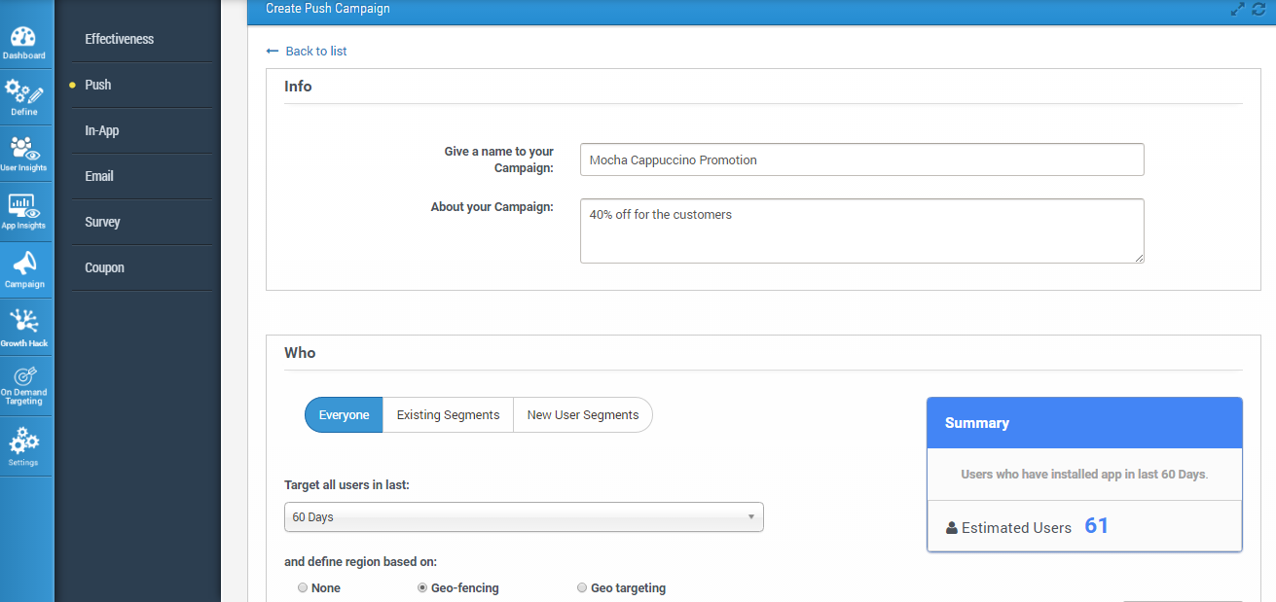Click the campaign name input field
1276x602 pixels.
tap(861, 160)
